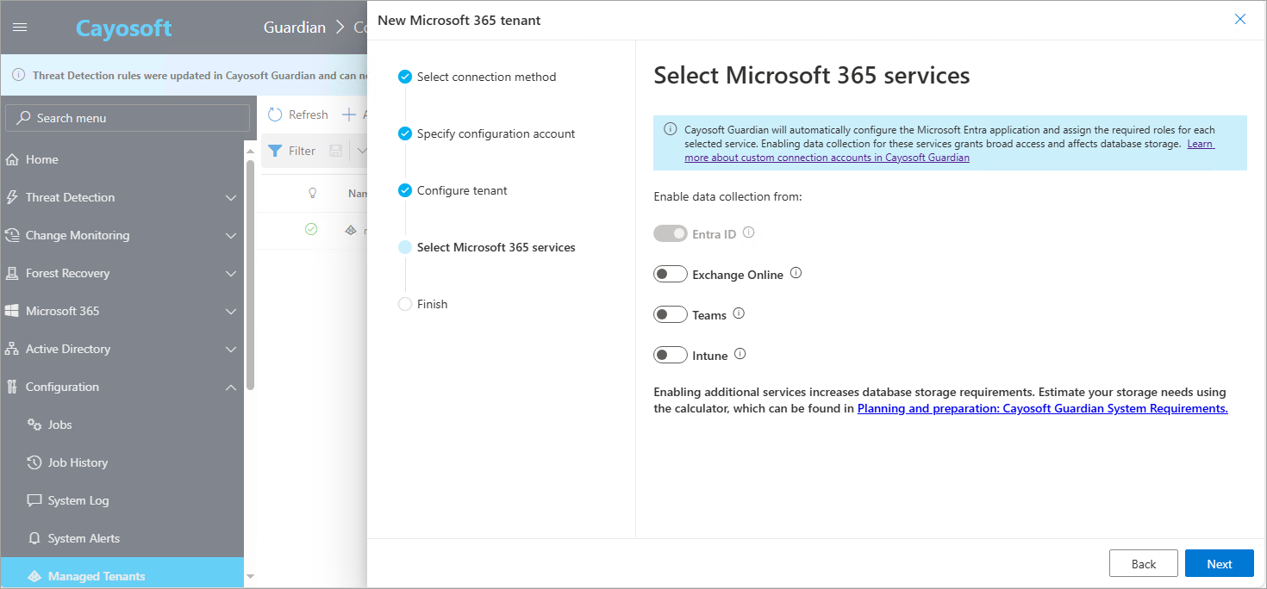Expand the Threat Detection menu chevron
Screen dimensions: 1267x589
(x=231, y=198)
